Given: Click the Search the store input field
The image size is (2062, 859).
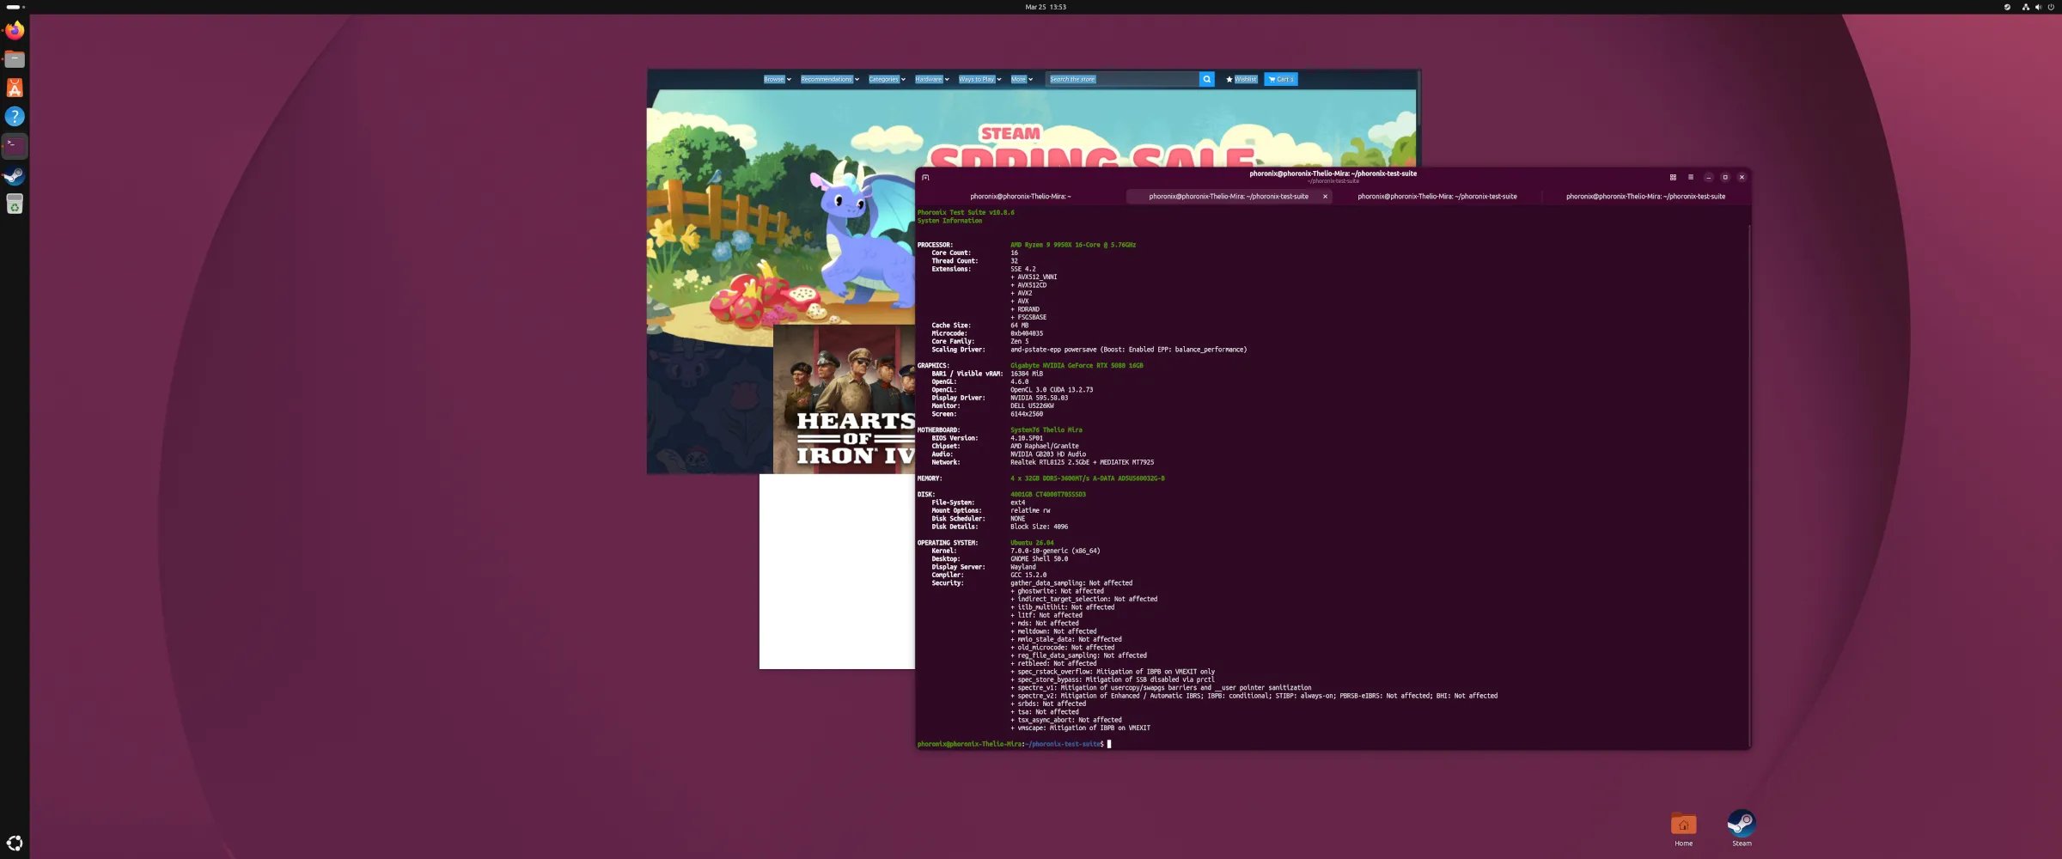Looking at the screenshot, I should click(1121, 79).
